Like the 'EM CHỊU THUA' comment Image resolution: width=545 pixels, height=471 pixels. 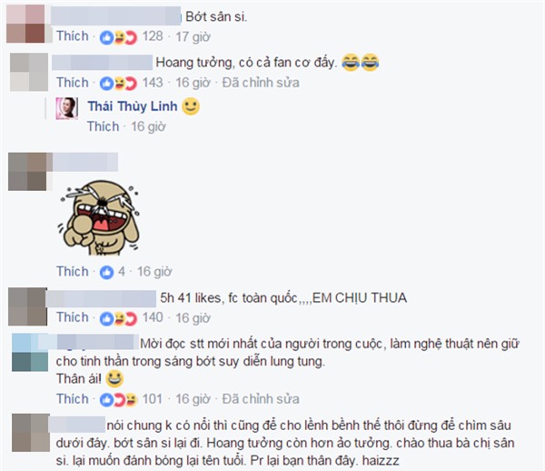point(73,317)
